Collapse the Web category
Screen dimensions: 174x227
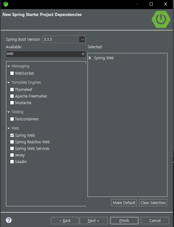tap(9, 128)
